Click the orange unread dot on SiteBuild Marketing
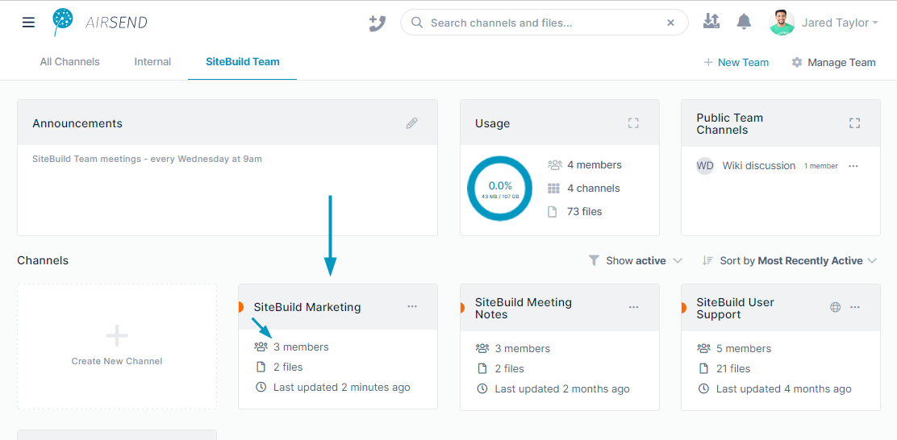The height and width of the screenshot is (440, 897). coord(241,307)
